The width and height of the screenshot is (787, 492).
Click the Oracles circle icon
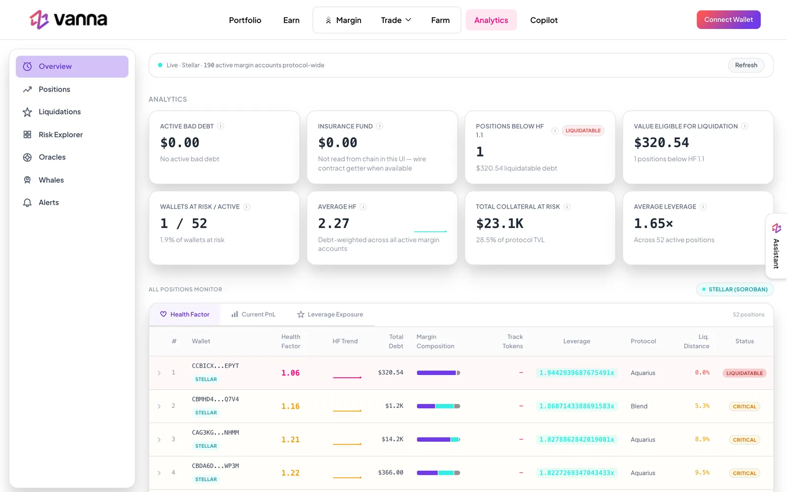pyautogui.click(x=28, y=157)
